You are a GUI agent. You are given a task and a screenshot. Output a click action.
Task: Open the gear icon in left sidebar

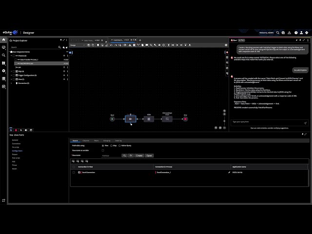click(x=3, y=71)
